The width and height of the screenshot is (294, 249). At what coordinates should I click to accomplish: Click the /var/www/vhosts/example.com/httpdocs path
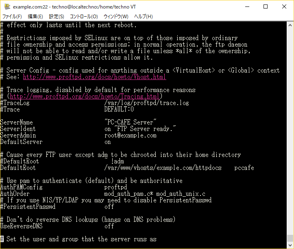[x=163, y=167]
